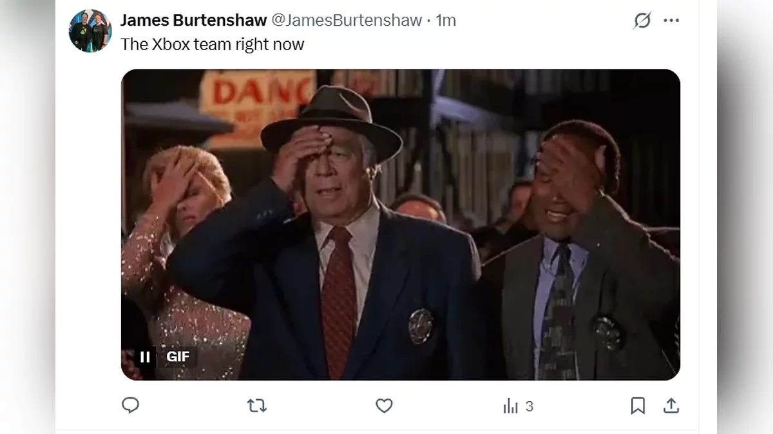Bookmark this tweet
The image size is (773, 434).
click(638, 406)
